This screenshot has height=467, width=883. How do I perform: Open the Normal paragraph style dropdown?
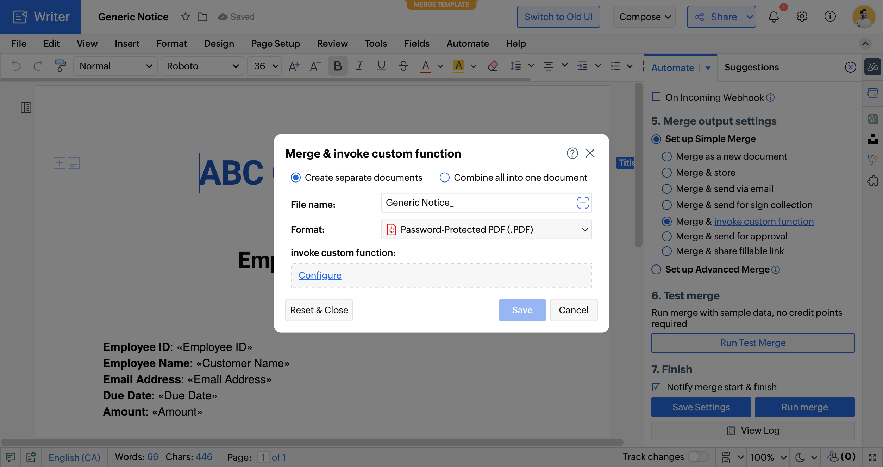[x=115, y=66]
